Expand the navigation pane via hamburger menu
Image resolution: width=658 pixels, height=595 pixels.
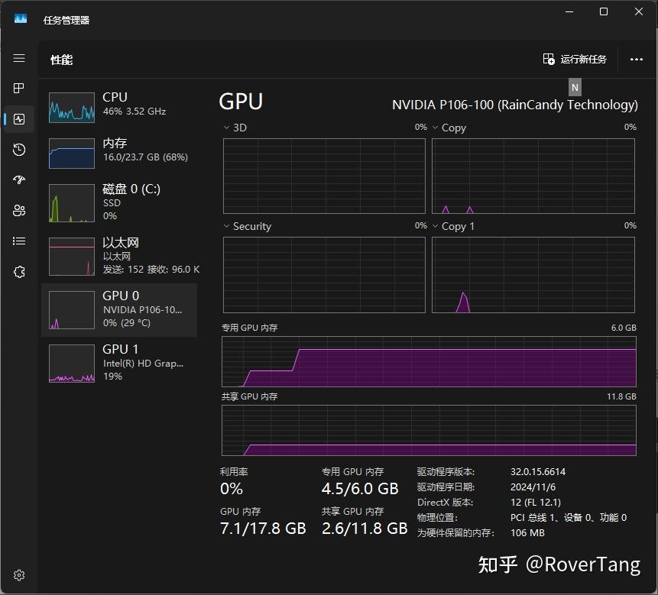pyautogui.click(x=19, y=58)
